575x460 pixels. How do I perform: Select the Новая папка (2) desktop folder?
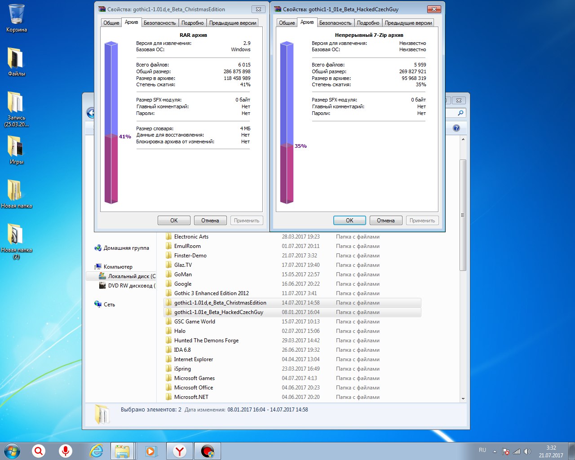[17, 241]
